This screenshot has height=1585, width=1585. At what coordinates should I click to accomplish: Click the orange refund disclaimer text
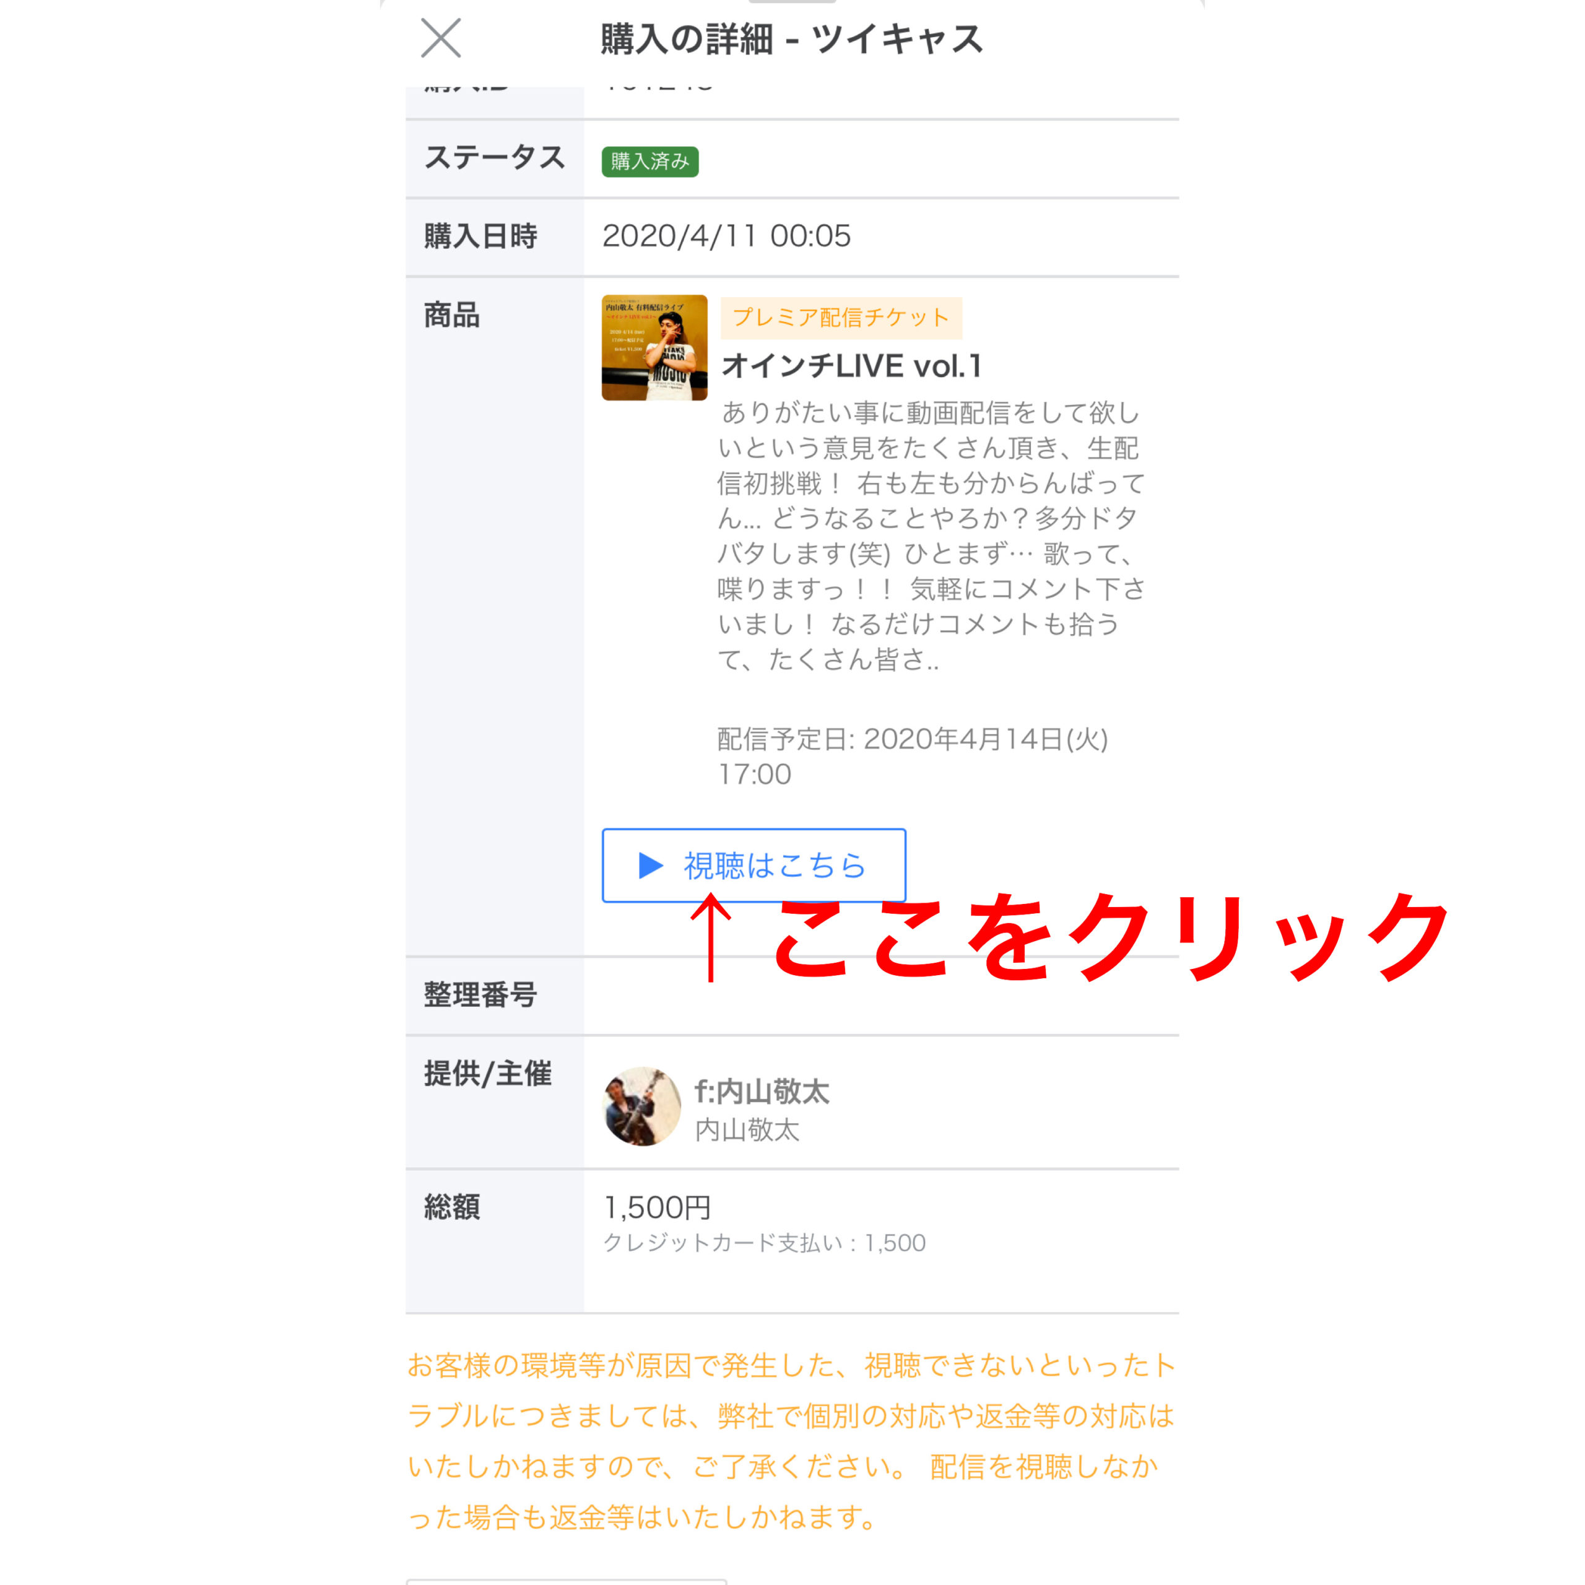point(791,1441)
